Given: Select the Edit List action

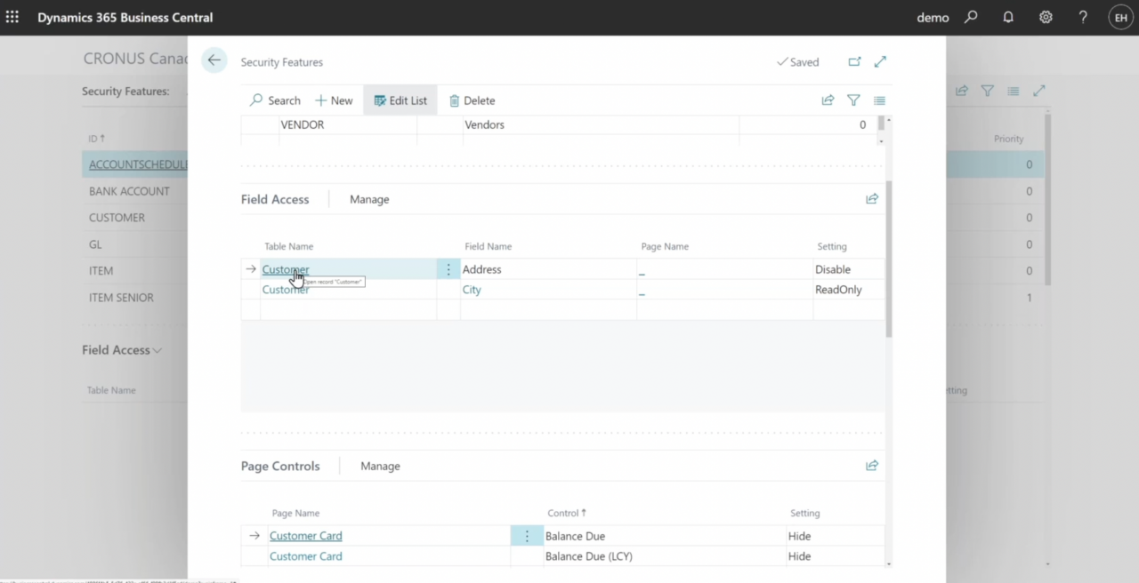Looking at the screenshot, I should [x=400, y=100].
